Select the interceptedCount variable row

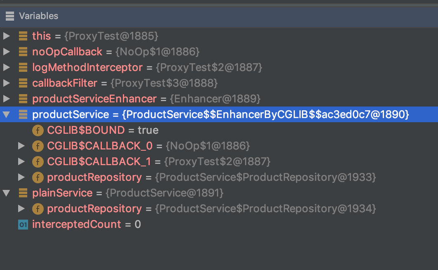[76, 224]
